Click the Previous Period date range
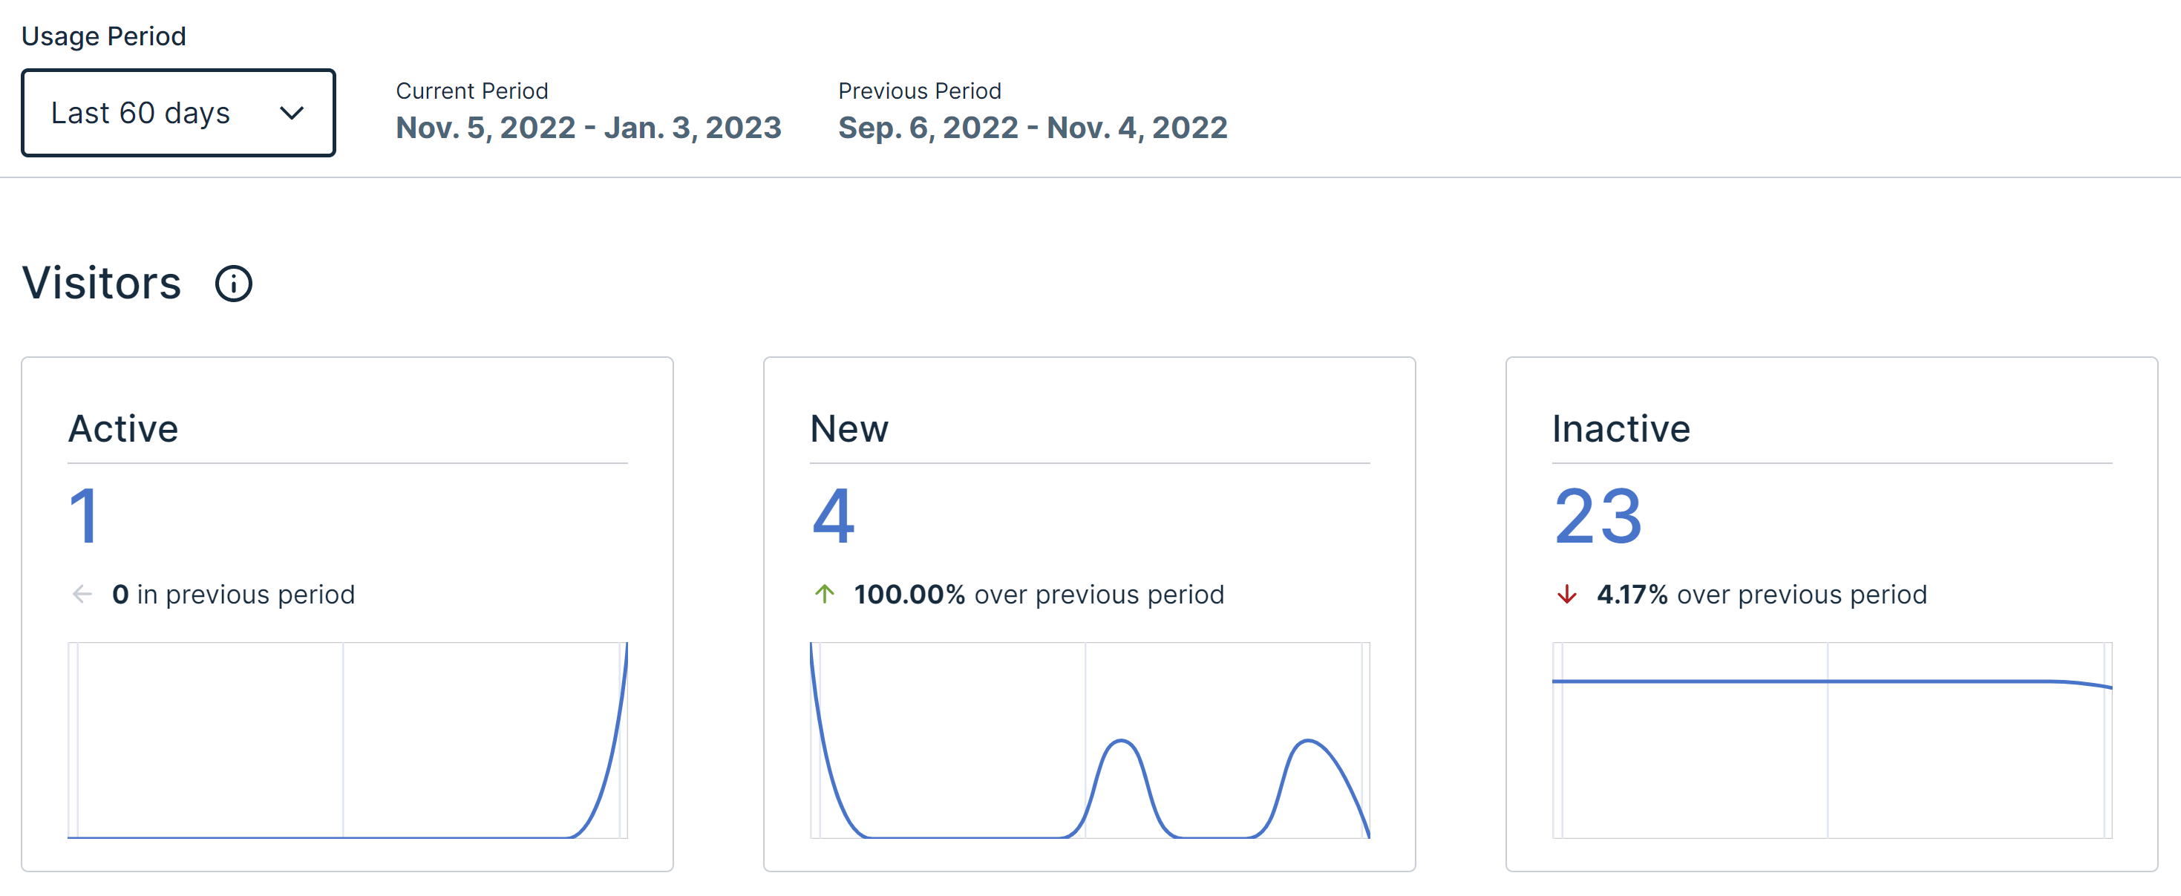 coord(1032,128)
